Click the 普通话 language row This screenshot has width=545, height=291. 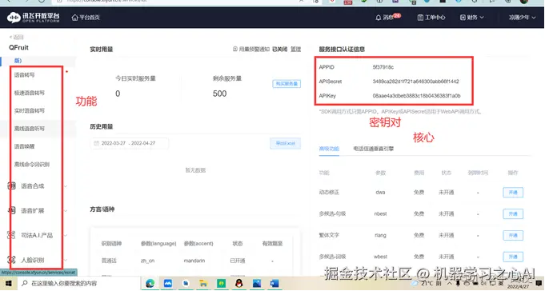[196, 261]
